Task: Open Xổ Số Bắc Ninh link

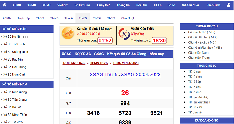Action: [14, 59]
